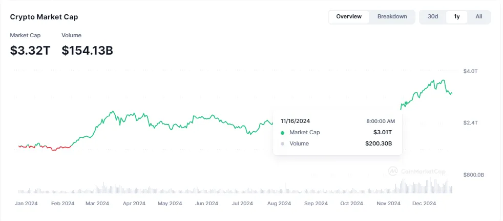Screen dimensions: 503x221
Task: Switch to the Overview tab
Action: coord(349,17)
